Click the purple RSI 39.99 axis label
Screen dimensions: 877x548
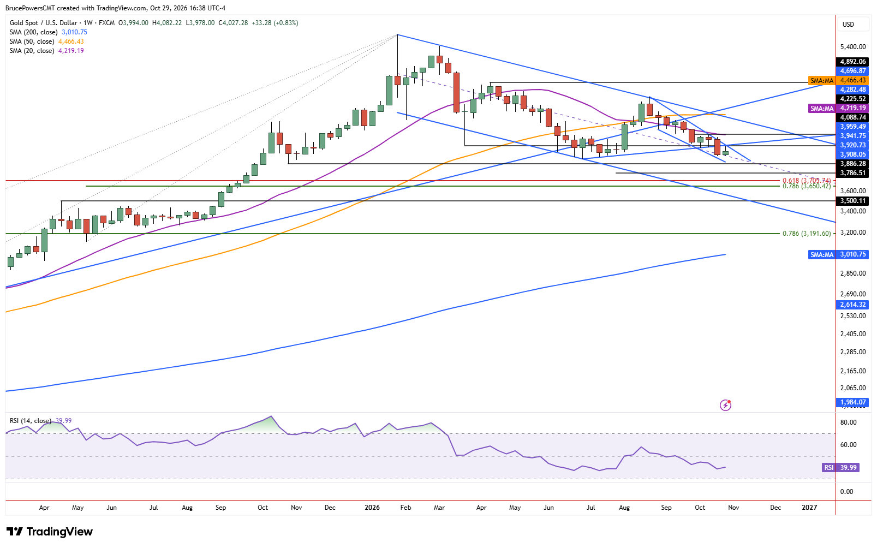pyautogui.click(x=840, y=468)
